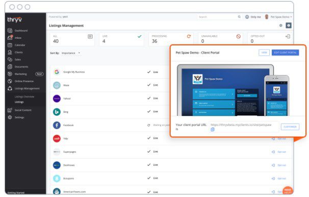Viewport: 309px width, 197px height.
Task: Click into the Search field
Action: (x=219, y=17)
